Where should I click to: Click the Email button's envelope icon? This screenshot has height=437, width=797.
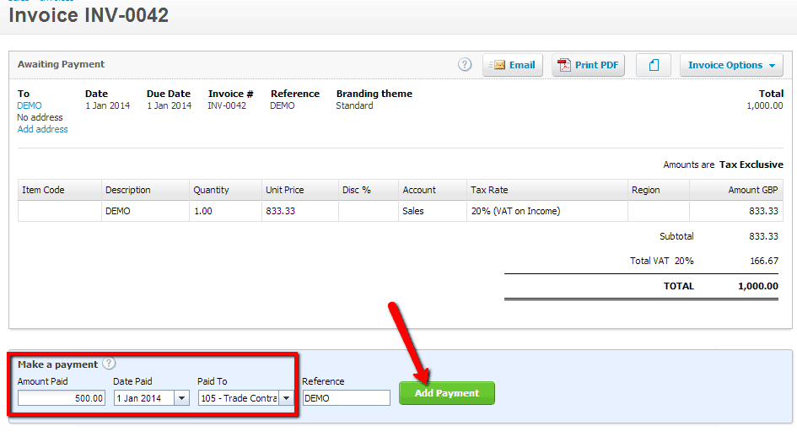coord(497,65)
